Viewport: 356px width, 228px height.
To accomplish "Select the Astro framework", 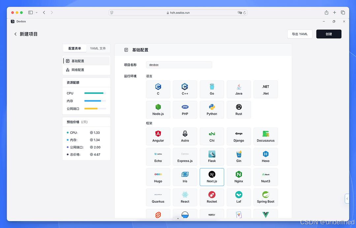I will pyautogui.click(x=185, y=136).
